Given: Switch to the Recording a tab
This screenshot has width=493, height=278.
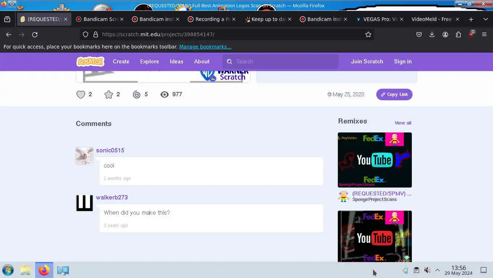Looking at the screenshot, I should 212,19.
